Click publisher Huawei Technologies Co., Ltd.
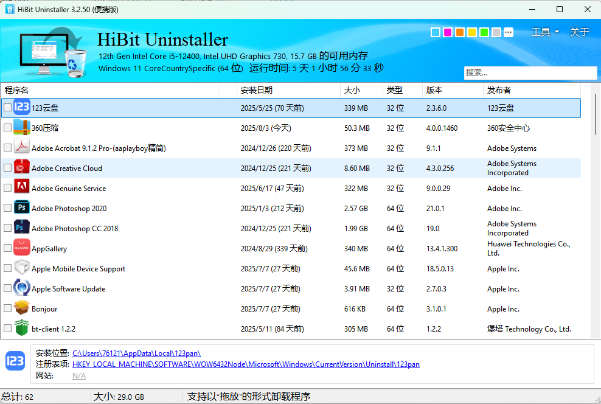 click(529, 248)
